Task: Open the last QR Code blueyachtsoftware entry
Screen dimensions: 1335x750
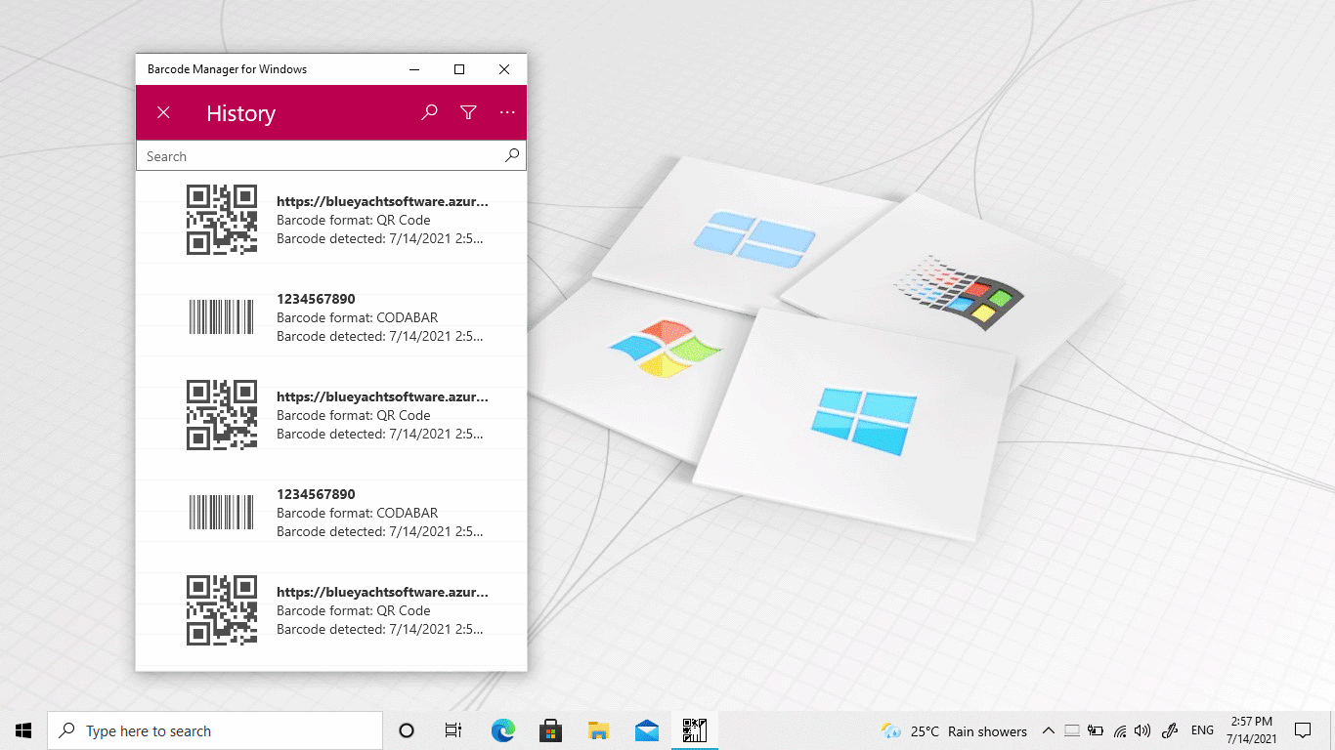Action: pos(381,610)
